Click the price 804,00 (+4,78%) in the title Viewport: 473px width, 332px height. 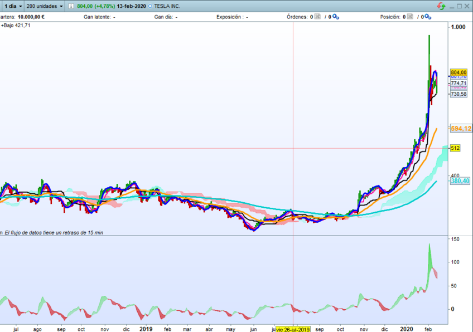96,6
